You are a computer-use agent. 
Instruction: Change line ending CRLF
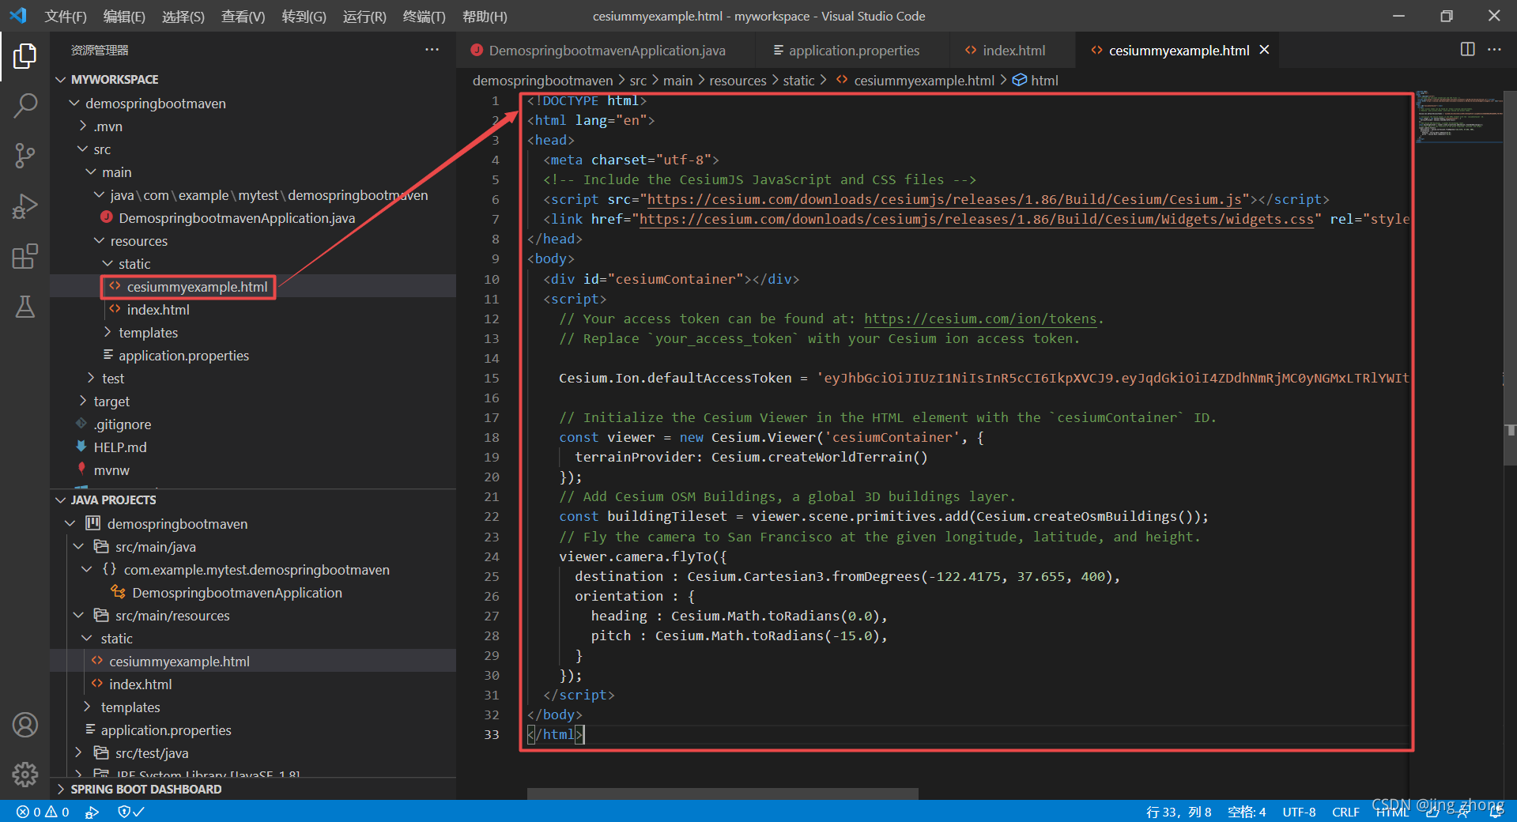coord(1345,812)
